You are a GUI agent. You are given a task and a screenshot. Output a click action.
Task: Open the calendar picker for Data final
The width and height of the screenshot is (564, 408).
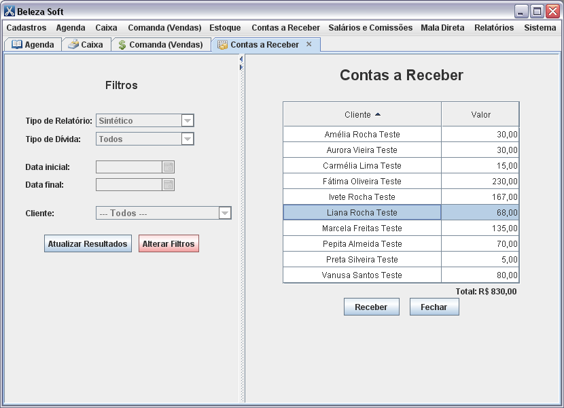(169, 185)
